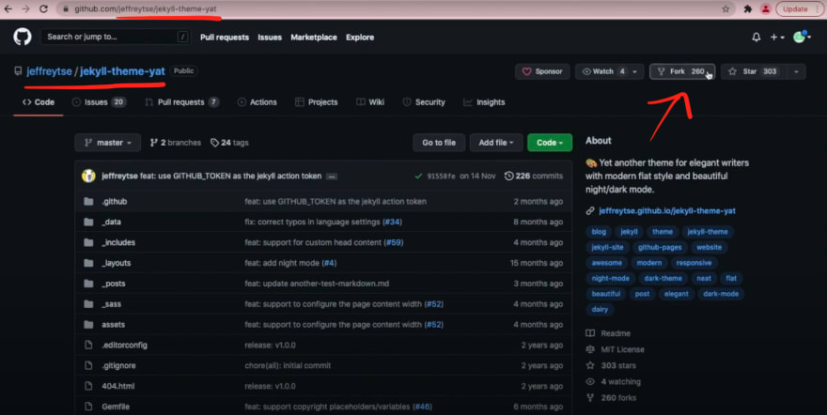This screenshot has height=415, width=827.
Task: Open the 226 commits history
Action: (534, 176)
